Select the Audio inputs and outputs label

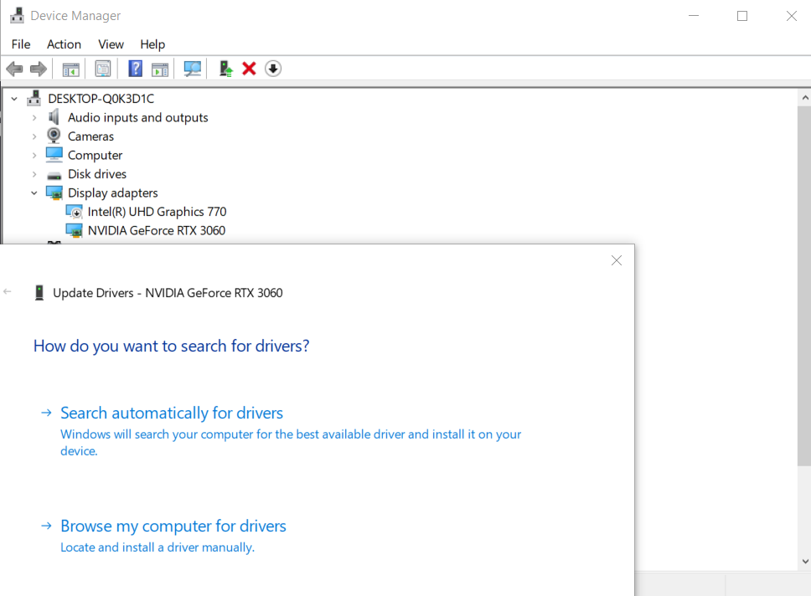137,118
